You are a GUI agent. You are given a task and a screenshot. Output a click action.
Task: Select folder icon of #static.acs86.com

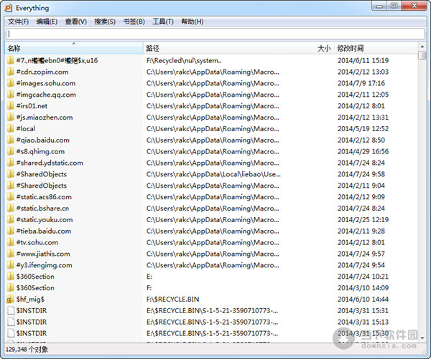(11, 197)
